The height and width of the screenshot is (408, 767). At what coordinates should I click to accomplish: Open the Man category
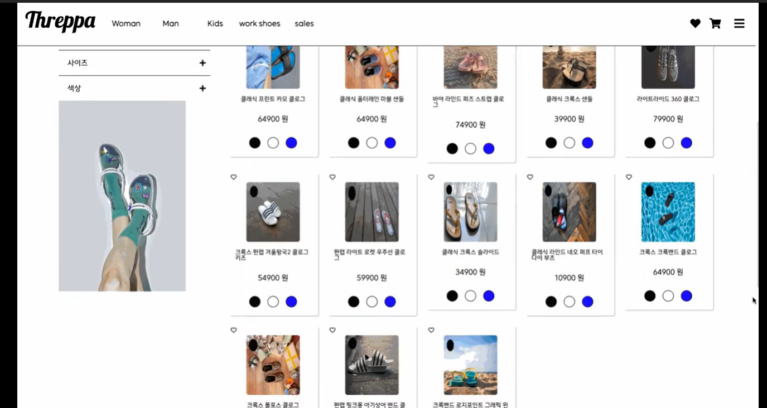pos(171,23)
